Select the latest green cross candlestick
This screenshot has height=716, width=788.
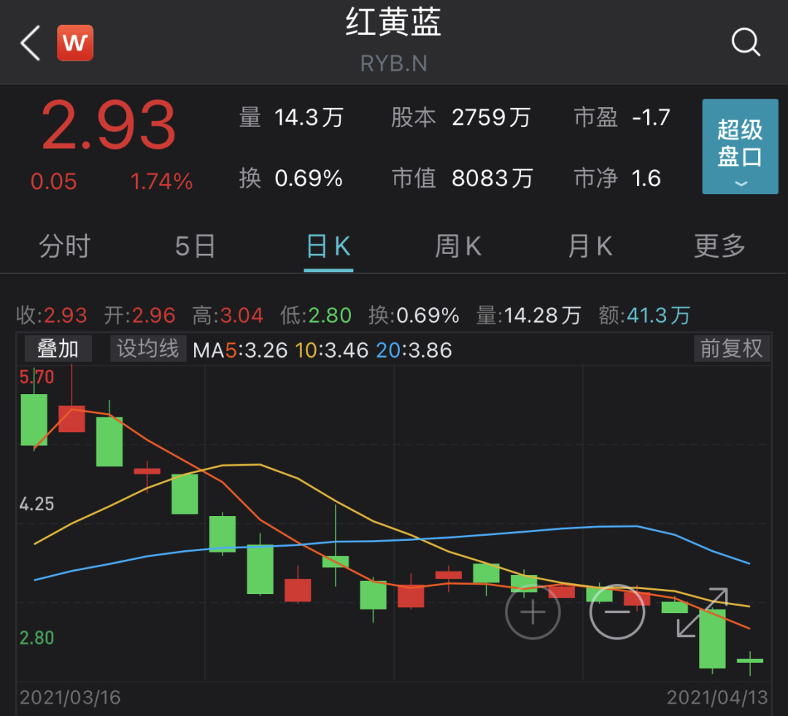(x=750, y=662)
